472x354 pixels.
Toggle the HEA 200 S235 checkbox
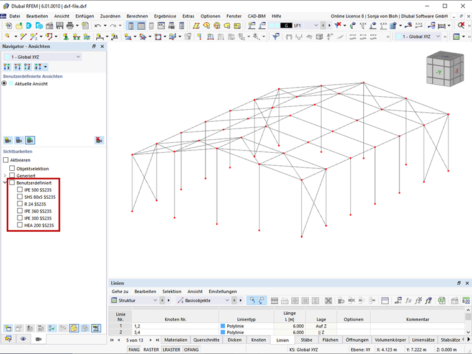pyautogui.click(x=20, y=225)
